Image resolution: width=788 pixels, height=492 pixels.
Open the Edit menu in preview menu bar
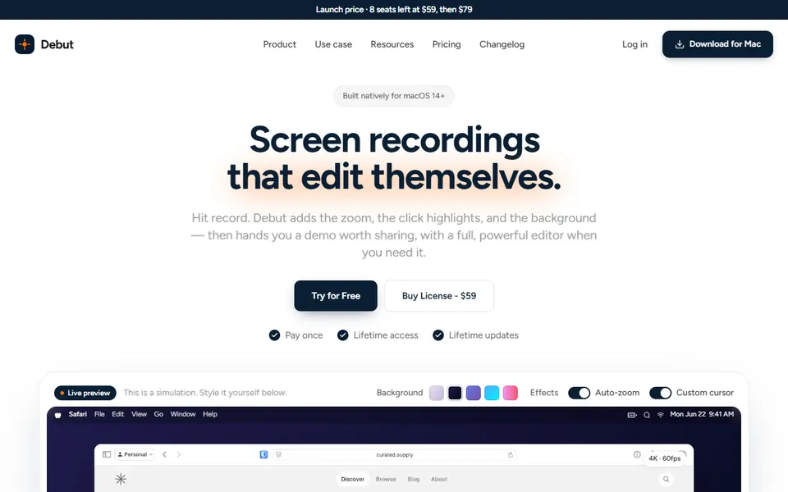[x=117, y=414]
